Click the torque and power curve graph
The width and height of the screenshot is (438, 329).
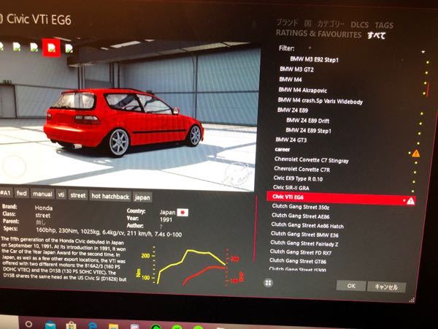[190, 266]
